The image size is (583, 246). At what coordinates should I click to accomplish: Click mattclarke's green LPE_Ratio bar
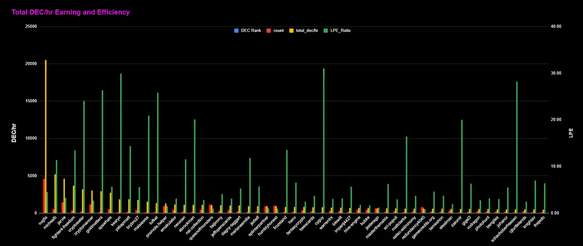click(406, 175)
